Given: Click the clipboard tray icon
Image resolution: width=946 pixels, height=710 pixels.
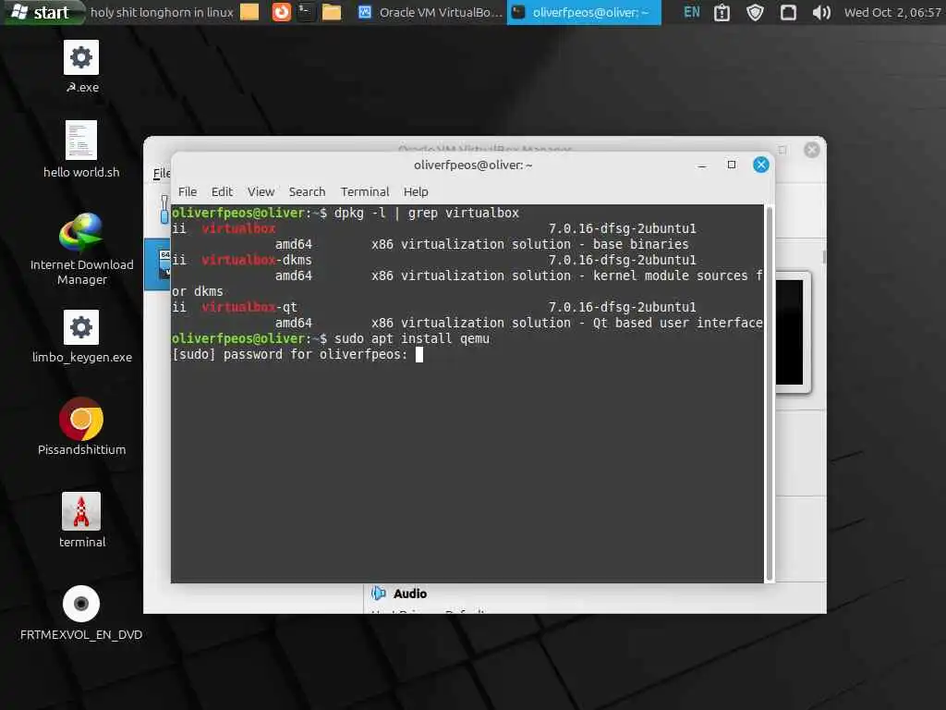Looking at the screenshot, I should pyautogui.click(x=722, y=12).
